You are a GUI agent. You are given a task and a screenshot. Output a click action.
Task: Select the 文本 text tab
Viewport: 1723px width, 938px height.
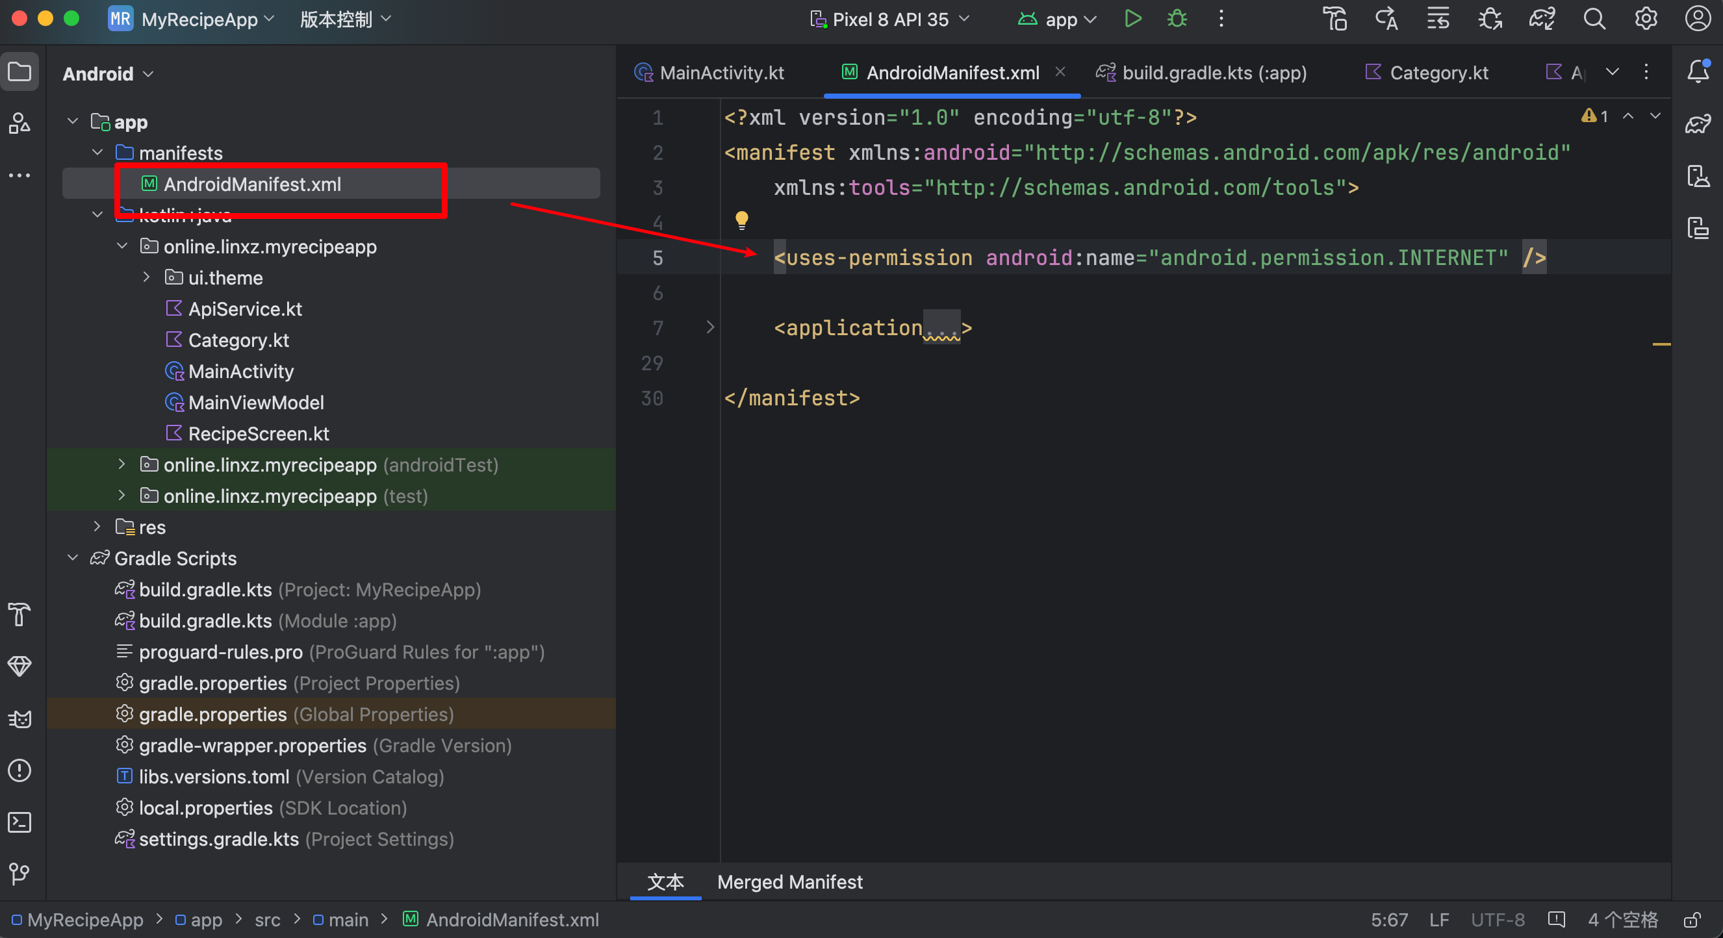pos(665,882)
